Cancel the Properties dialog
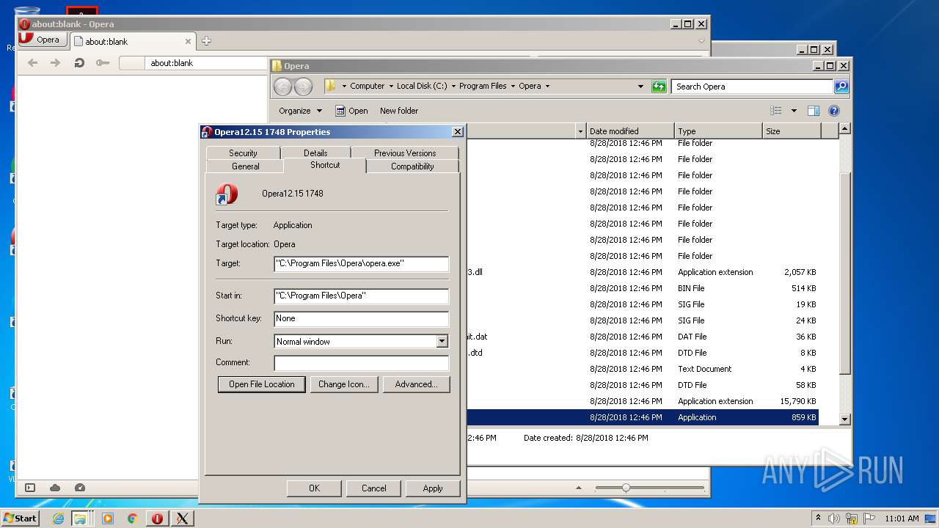939x528 pixels. (x=373, y=488)
